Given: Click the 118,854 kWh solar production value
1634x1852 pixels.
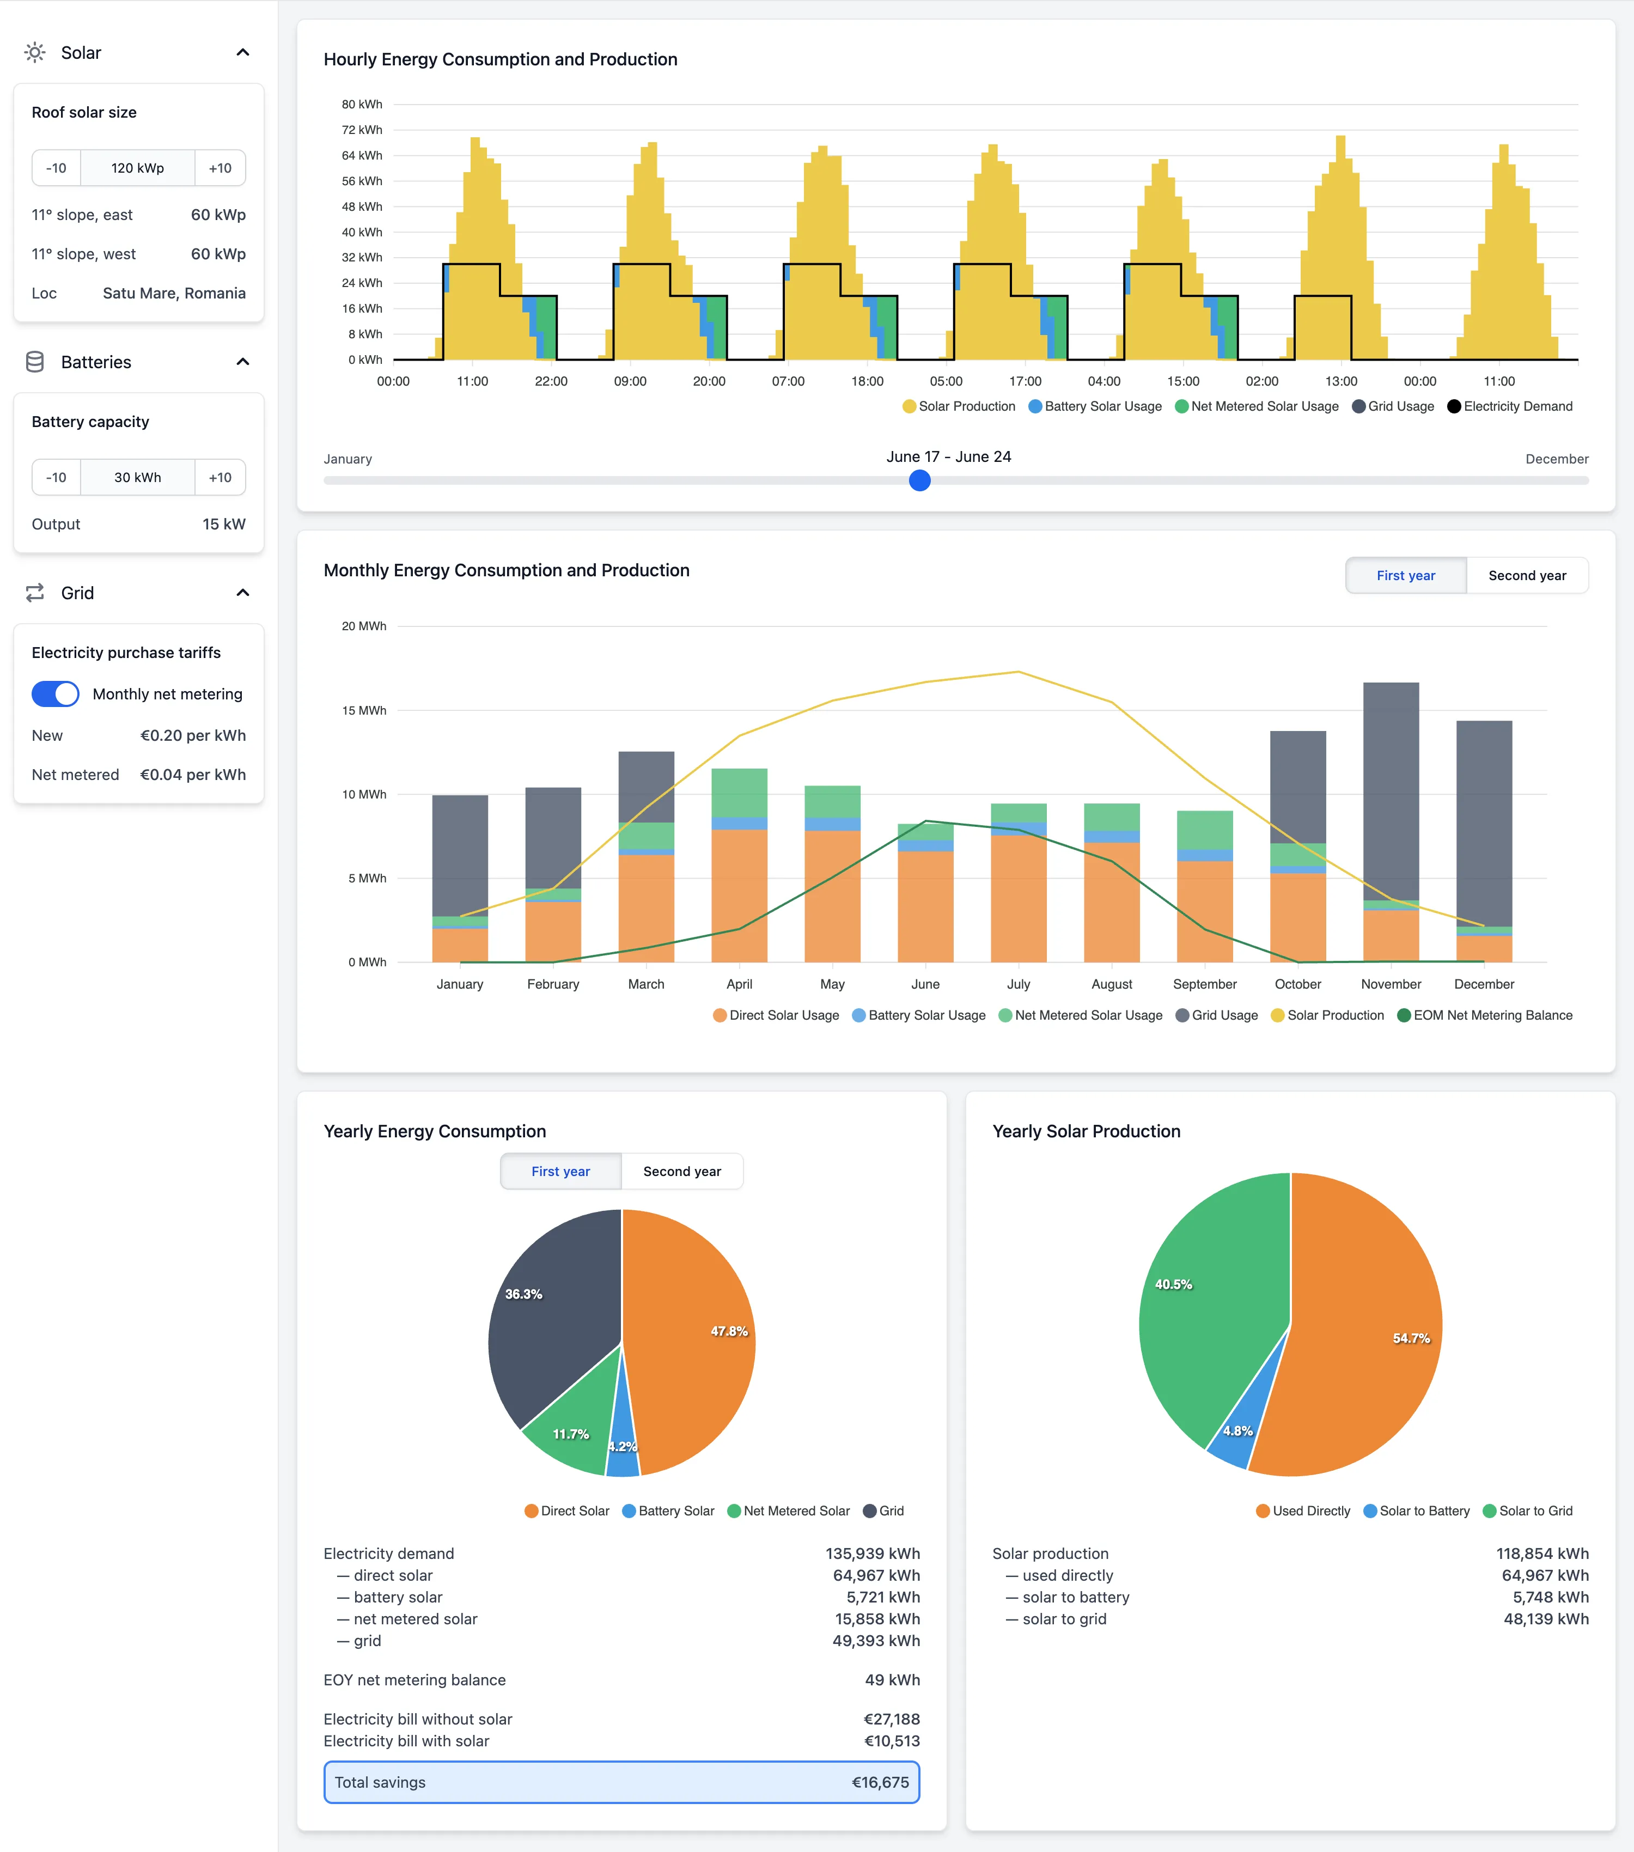Looking at the screenshot, I should (x=1541, y=1553).
